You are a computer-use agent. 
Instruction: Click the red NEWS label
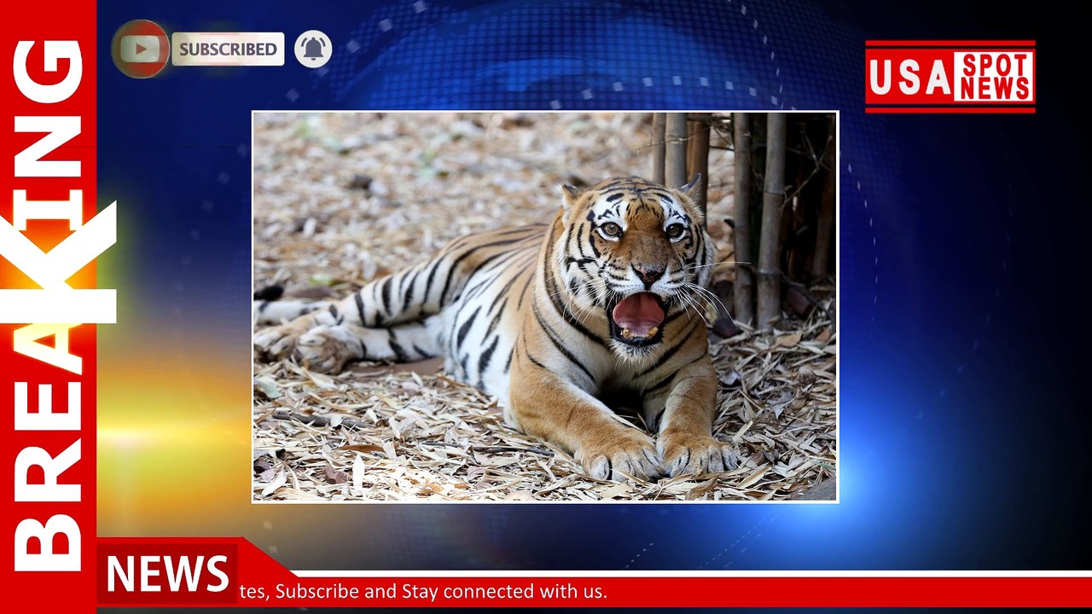pos(167,574)
